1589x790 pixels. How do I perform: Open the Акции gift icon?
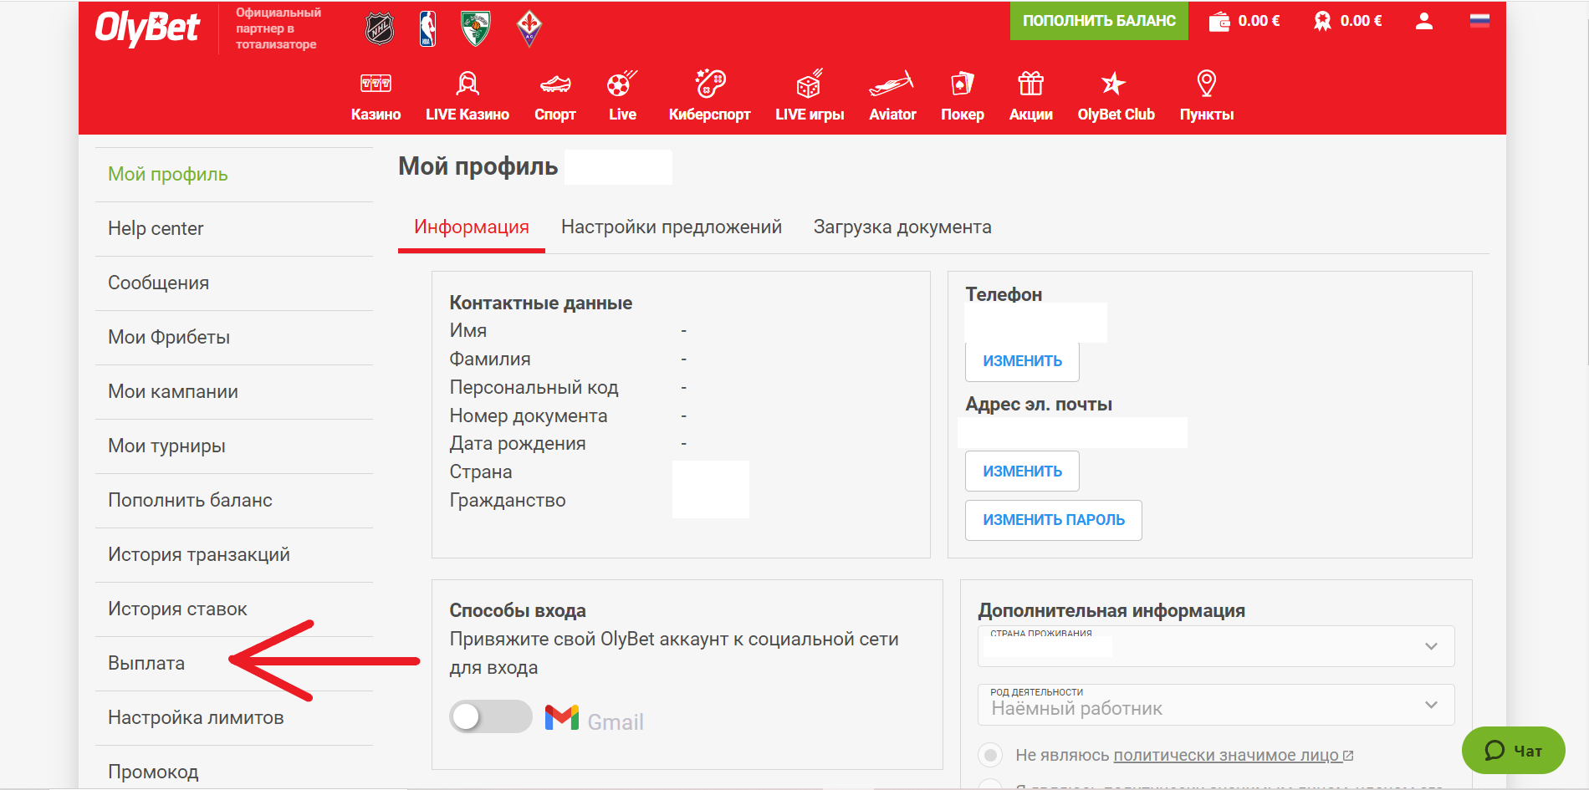click(1030, 83)
